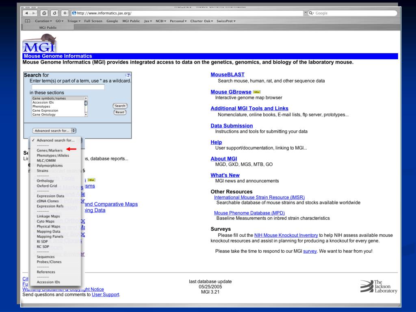Open the NIH Mouse Knockout Inventory link
Screen dimensions: 416x312
point(286,235)
